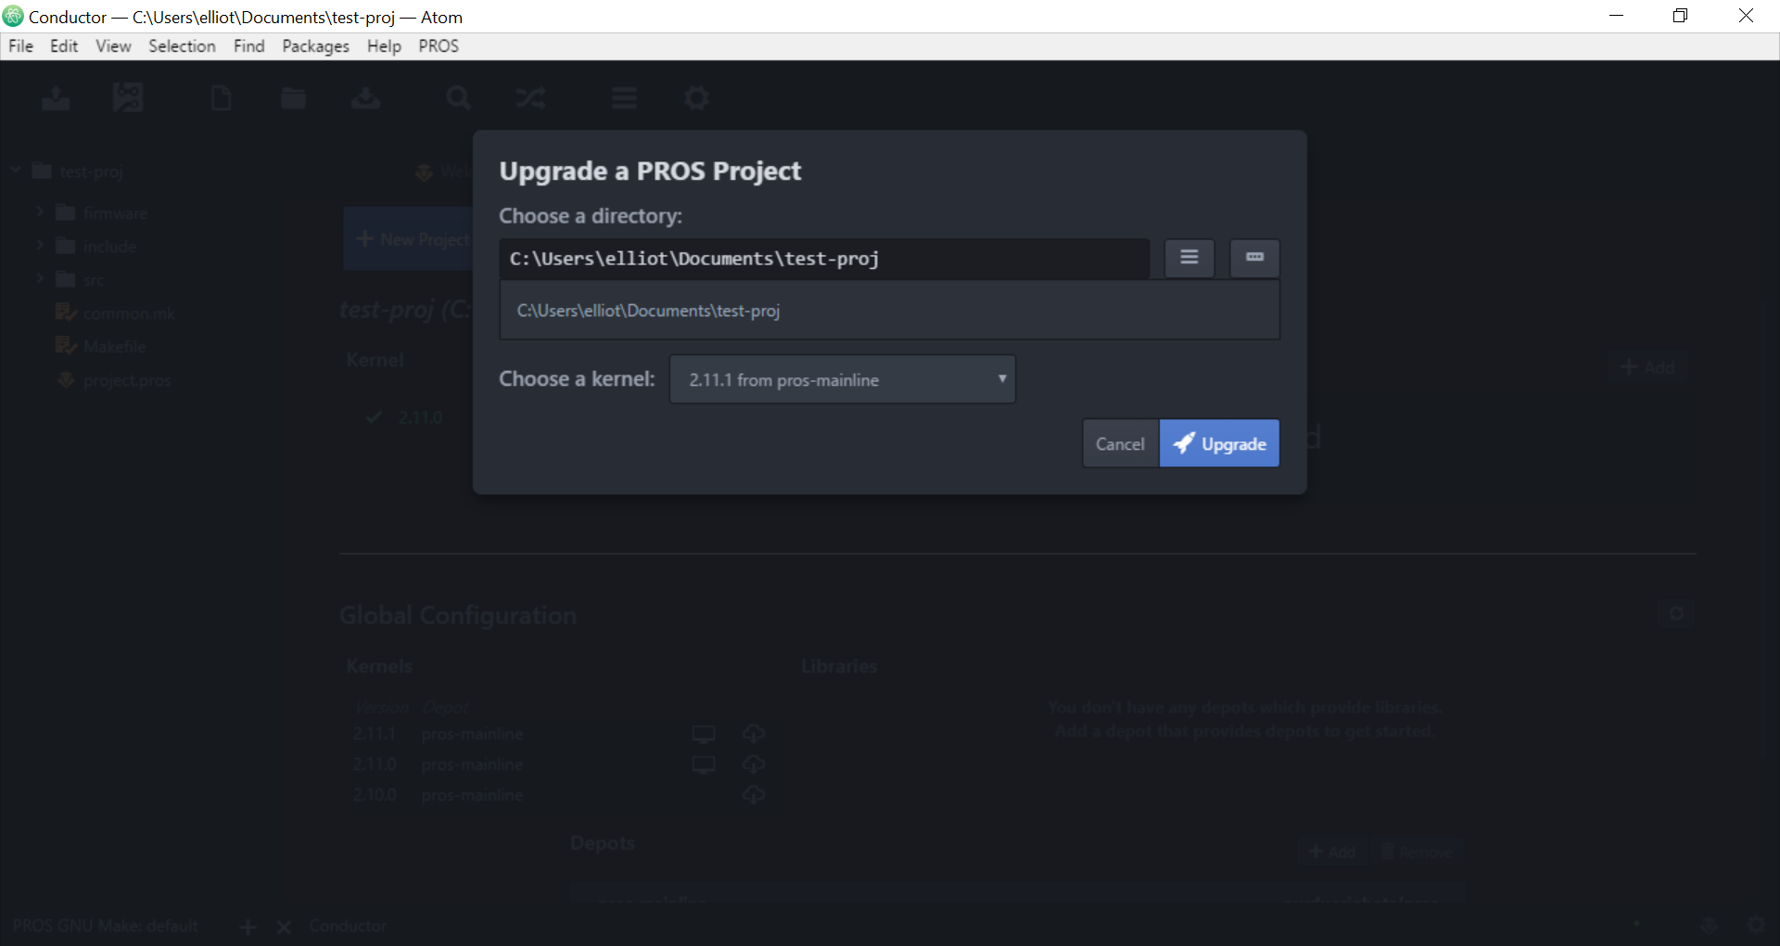
Task: Open the Selection menu
Action: point(182,46)
